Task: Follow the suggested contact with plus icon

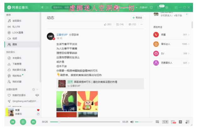Action: [x=187, y=14]
